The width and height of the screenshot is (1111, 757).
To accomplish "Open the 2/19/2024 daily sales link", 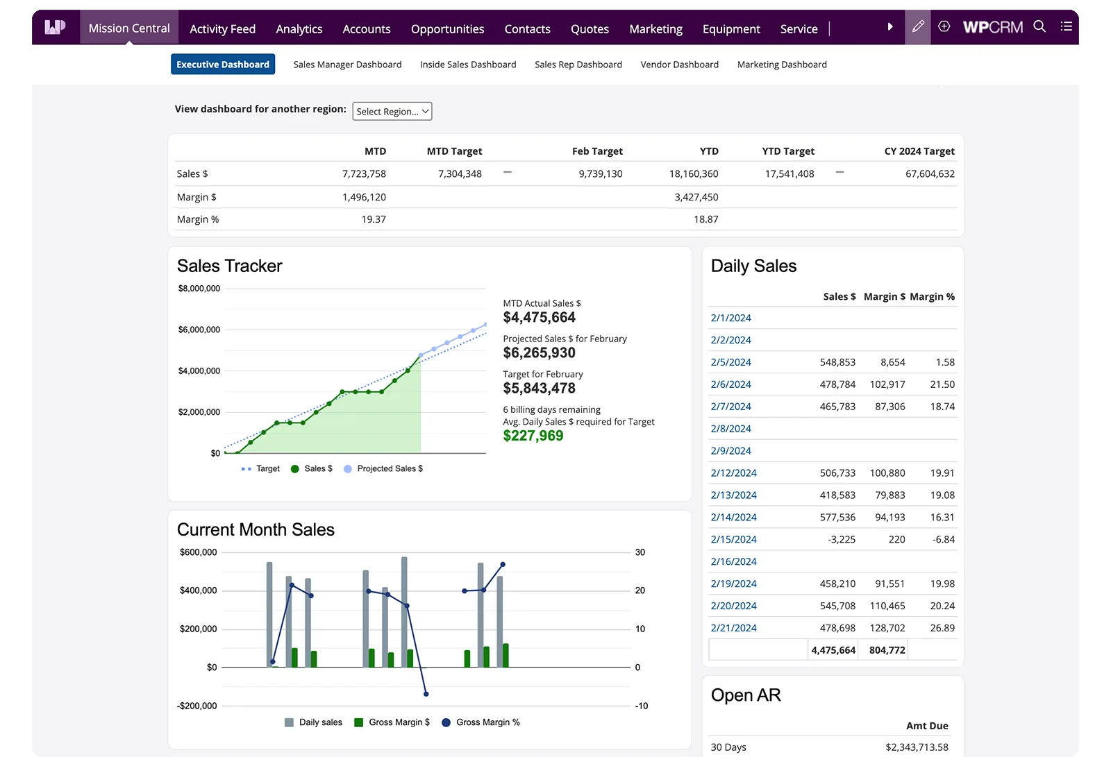I will pos(734,584).
